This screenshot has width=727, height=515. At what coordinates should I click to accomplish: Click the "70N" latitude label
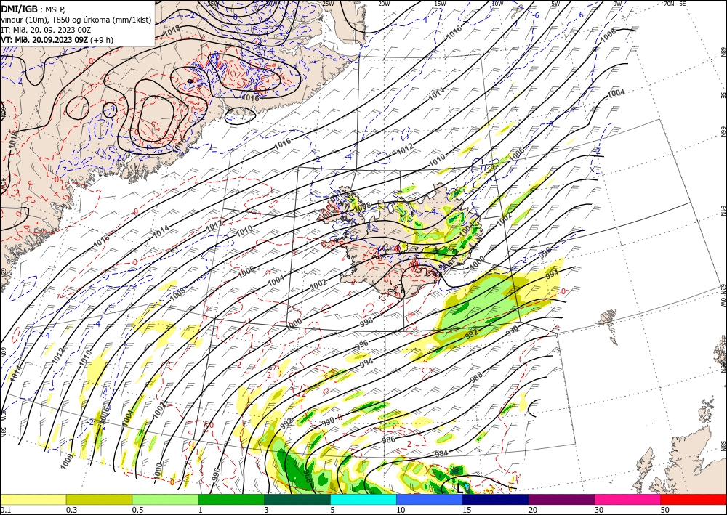tap(669, 4)
